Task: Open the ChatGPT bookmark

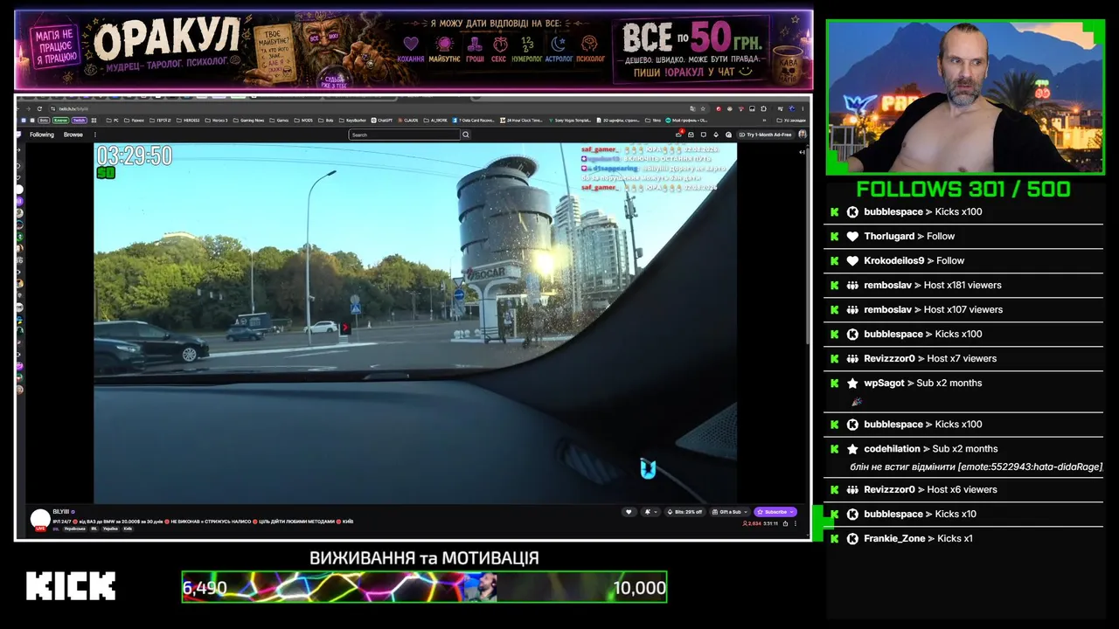Action: 382,121
